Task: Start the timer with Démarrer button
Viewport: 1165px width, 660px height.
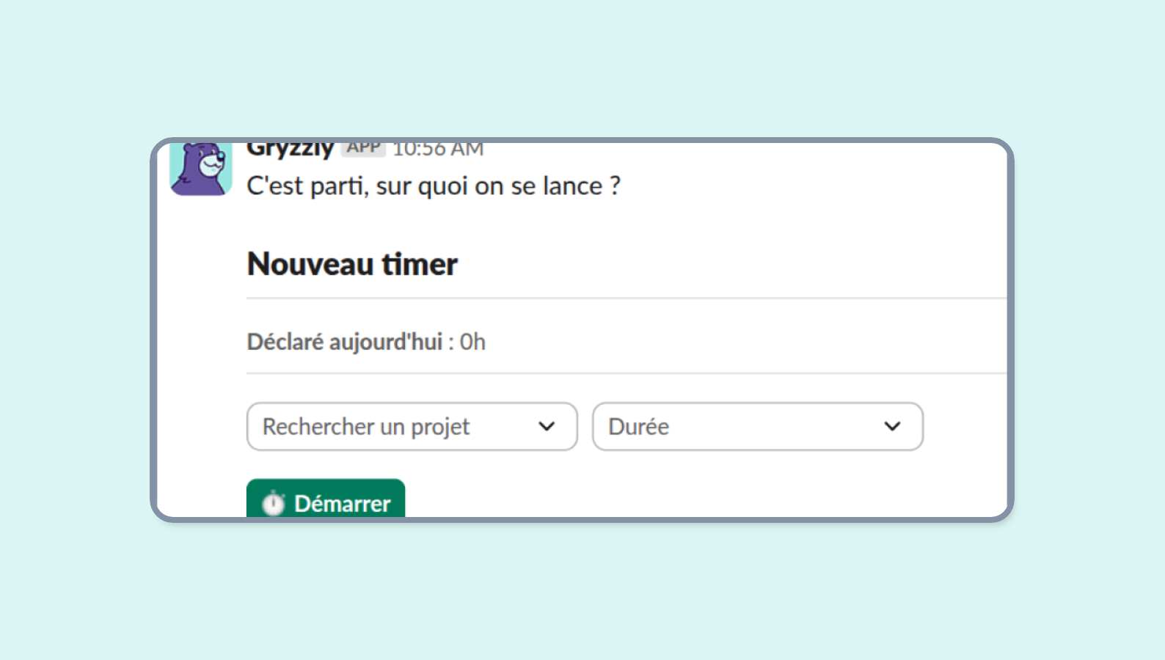Action: pyautogui.click(x=326, y=499)
